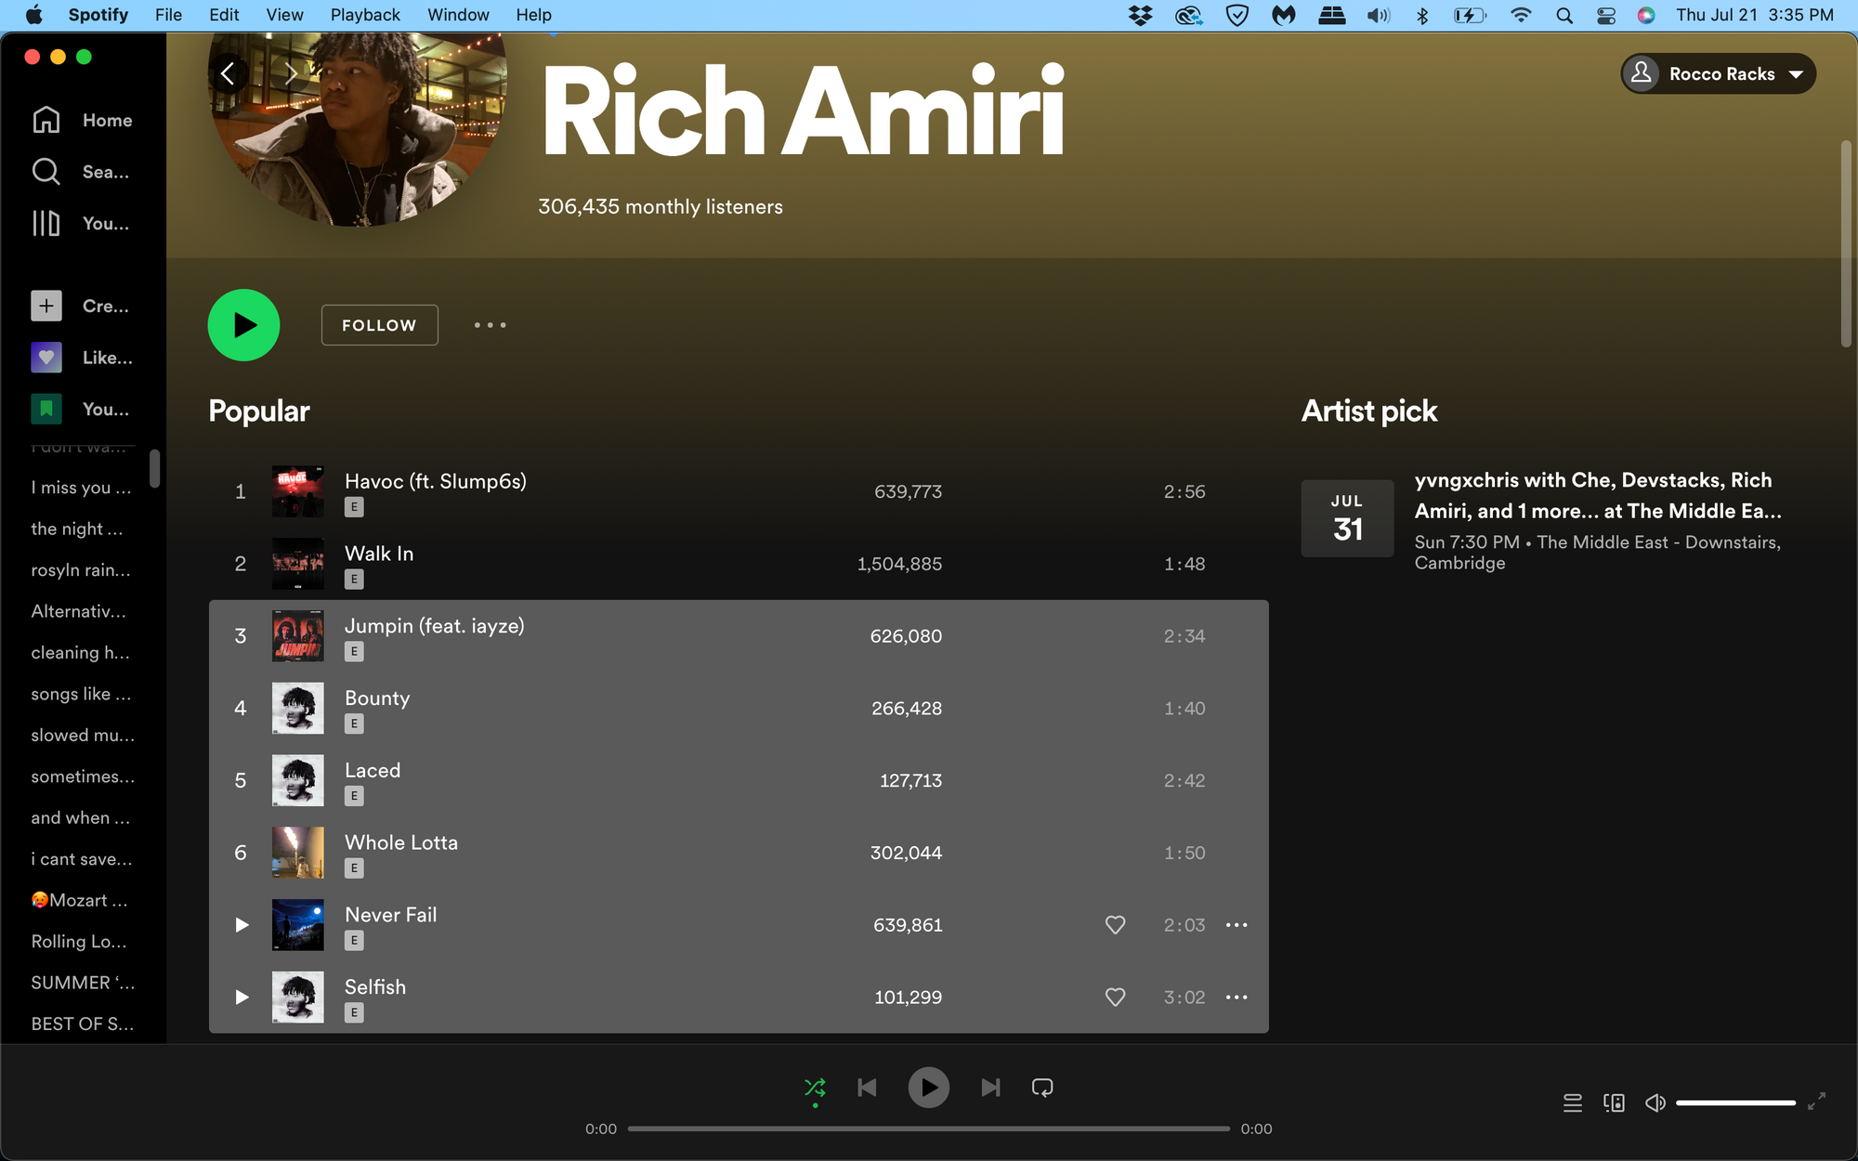Select the Whole Lotta track title
This screenshot has width=1858, height=1161.
pos(401,842)
